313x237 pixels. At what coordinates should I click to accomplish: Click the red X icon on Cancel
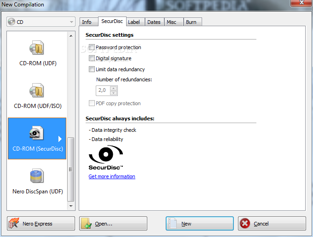pos(245,223)
